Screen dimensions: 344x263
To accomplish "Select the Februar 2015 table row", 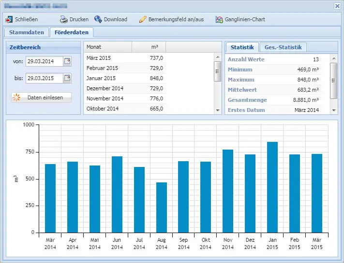I will coord(125,68).
